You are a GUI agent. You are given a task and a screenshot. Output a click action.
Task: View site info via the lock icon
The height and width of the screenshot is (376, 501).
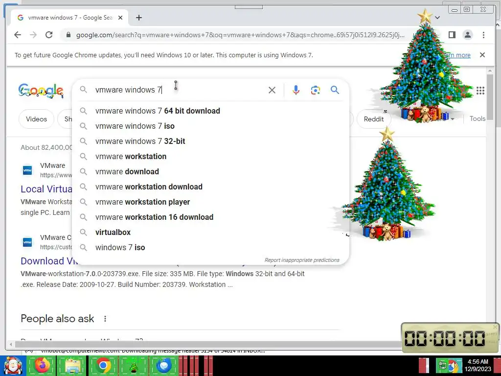point(68,35)
